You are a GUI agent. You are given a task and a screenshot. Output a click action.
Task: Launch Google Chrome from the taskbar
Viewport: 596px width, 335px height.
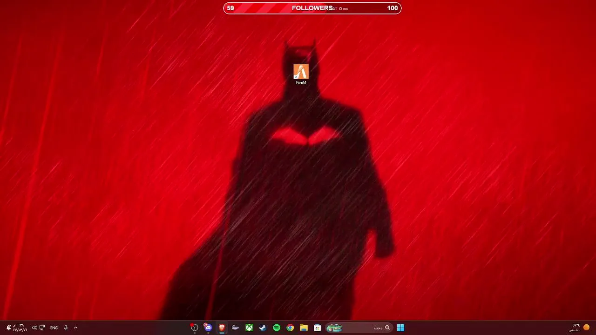click(290, 328)
